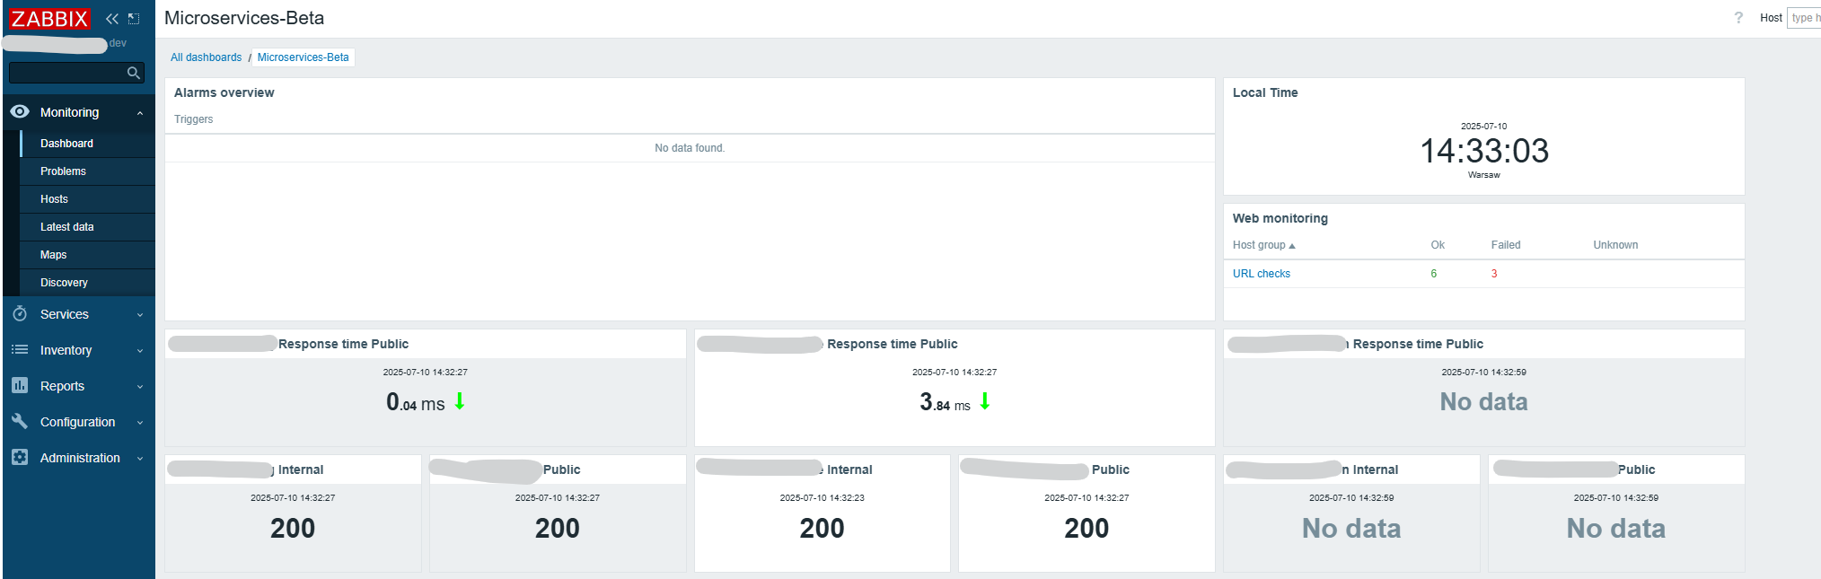Click the Services stopwatch icon
The width and height of the screenshot is (1821, 579).
tap(20, 314)
